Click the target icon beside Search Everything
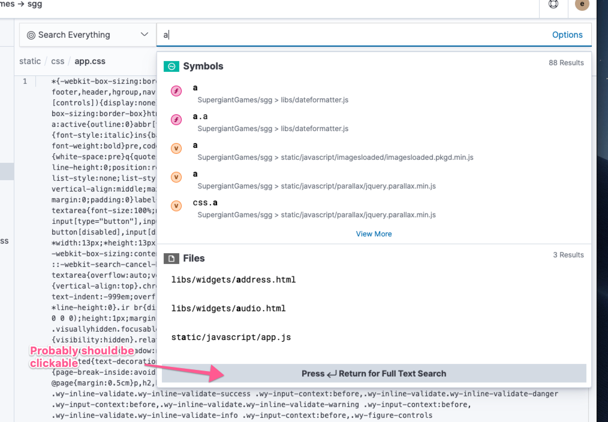Screen dimensions: 608x422 [x=31, y=35]
